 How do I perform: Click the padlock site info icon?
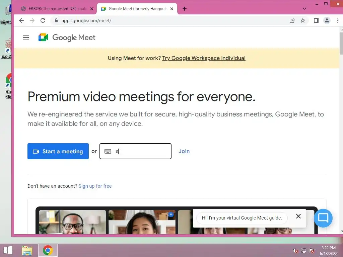[x=56, y=20]
